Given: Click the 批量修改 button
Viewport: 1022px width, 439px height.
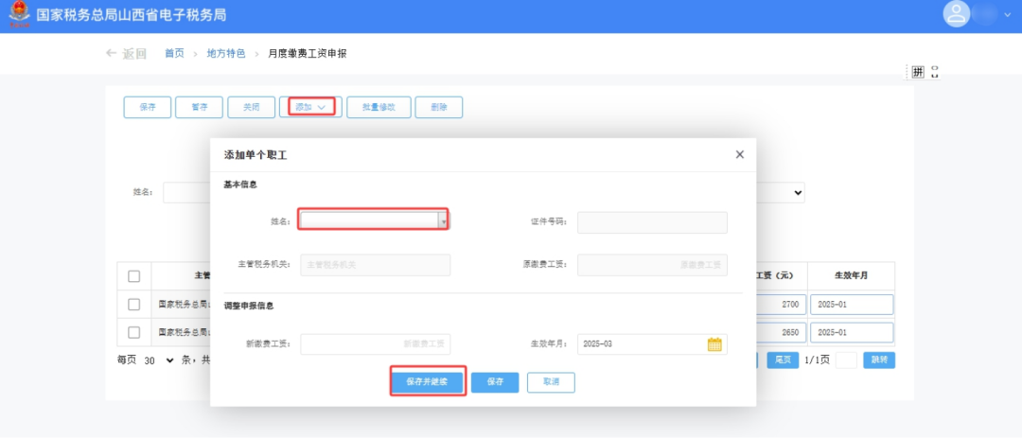Looking at the screenshot, I should (x=379, y=108).
